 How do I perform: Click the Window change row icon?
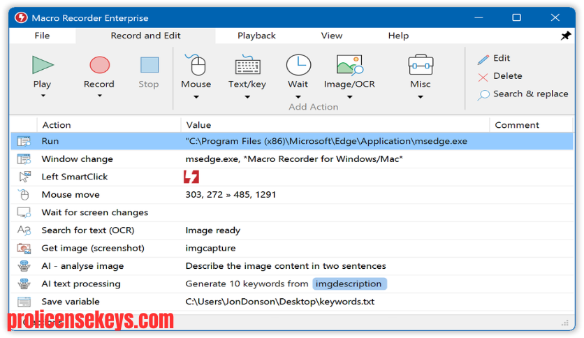[24, 159]
